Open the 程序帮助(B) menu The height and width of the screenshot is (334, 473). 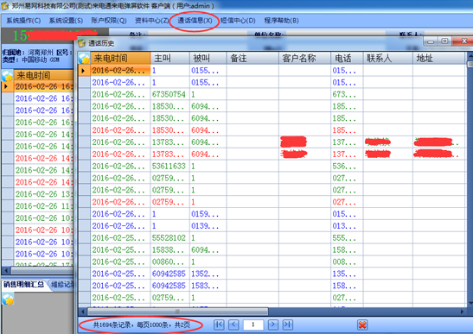pos(281,21)
